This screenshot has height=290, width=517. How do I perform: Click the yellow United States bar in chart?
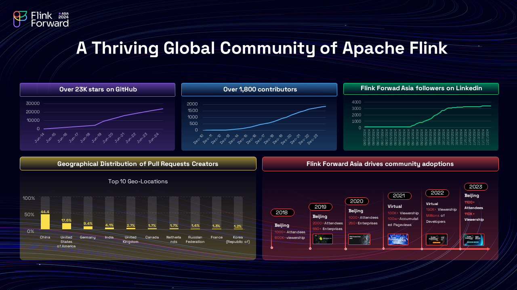[x=67, y=226]
